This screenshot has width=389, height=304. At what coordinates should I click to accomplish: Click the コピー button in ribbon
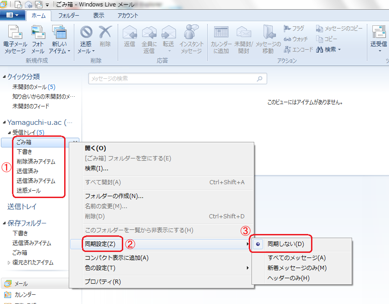pyautogui.click(x=327, y=39)
